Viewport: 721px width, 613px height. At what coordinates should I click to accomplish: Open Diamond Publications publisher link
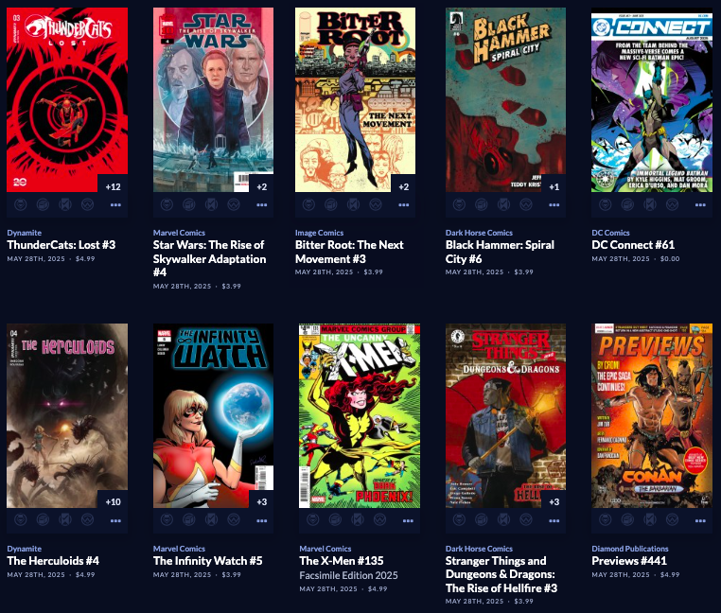(x=630, y=549)
